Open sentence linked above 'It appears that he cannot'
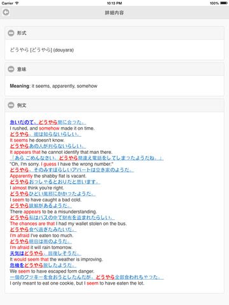The height and width of the screenshot is (305, 229). (48, 146)
